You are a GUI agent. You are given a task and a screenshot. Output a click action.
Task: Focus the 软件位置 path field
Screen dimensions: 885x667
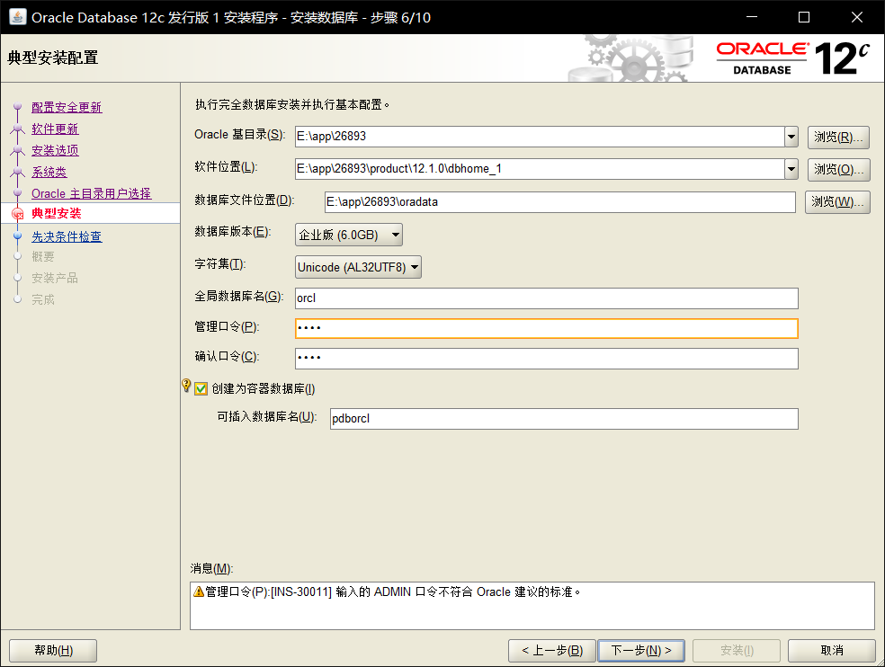point(540,169)
